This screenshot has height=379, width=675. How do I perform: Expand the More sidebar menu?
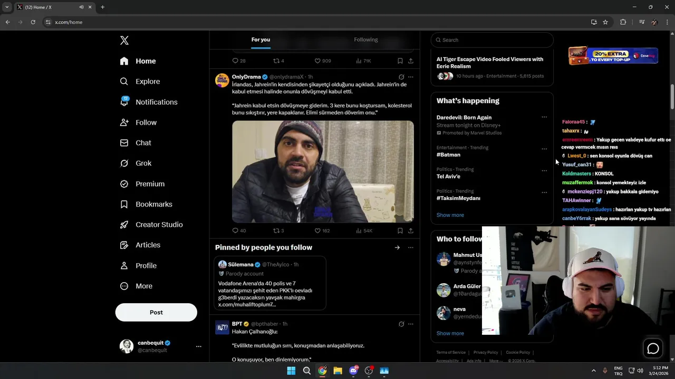pos(136,286)
